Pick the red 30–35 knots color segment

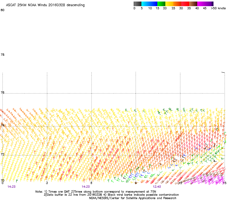pos(185,4)
